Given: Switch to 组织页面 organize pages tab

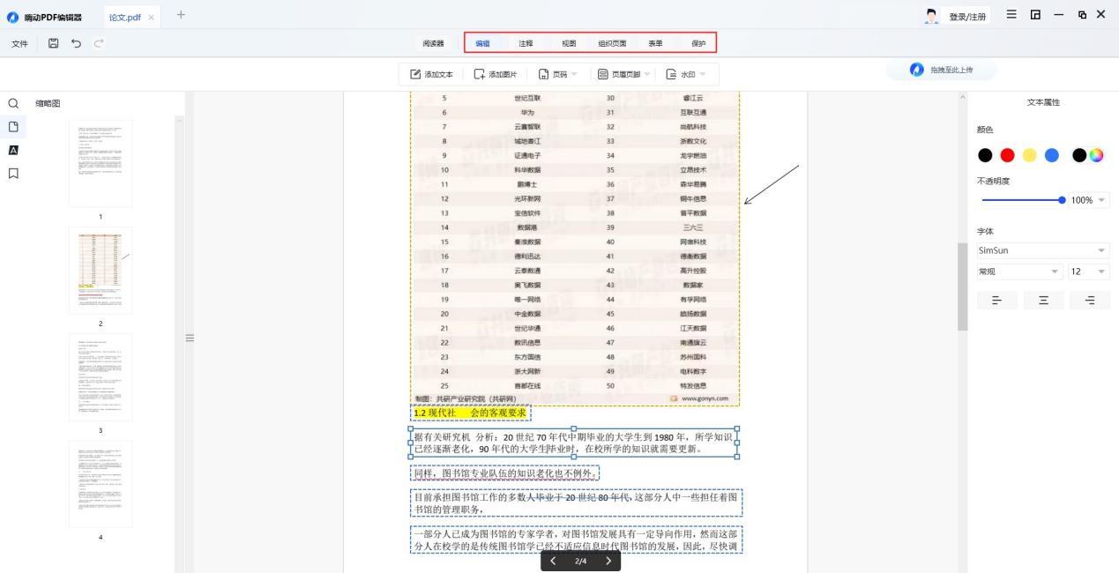Looking at the screenshot, I should [x=612, y=43].
